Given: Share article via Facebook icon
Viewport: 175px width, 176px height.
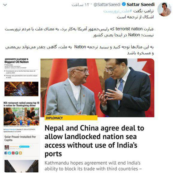Looking at the screenshot, I should click(x=6, y=153).
